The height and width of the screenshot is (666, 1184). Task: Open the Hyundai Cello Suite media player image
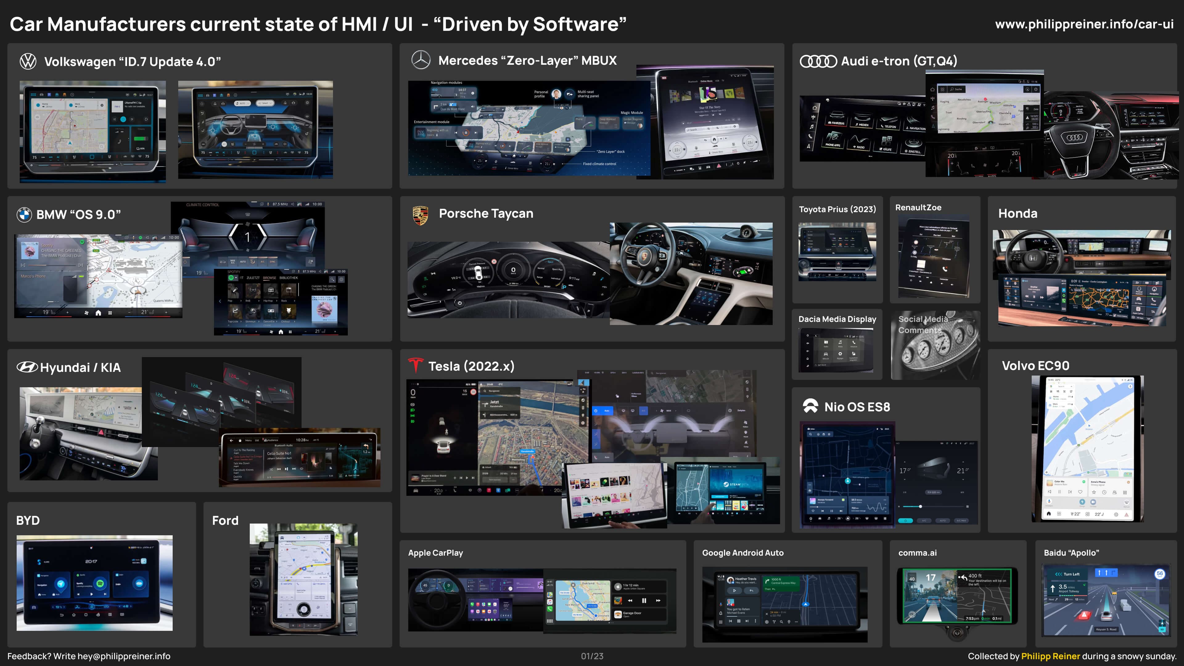click(x=300, y=457)
